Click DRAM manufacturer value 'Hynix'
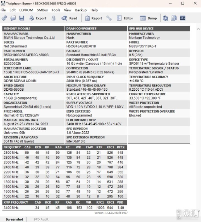201x222 pixels. 70,38
